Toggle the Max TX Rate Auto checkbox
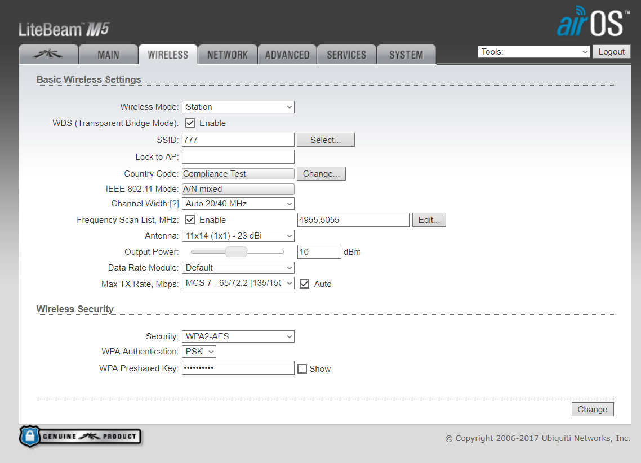This screenshot has width=641, height=463. [x=305, y=284]
